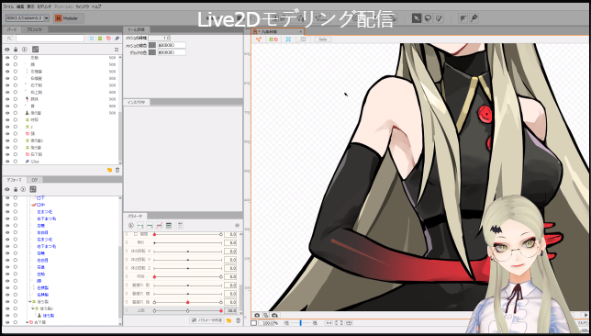Toggle all visibility eye in parts header
The height and width of the screenshot is (336, 591).
click(7, 50)
